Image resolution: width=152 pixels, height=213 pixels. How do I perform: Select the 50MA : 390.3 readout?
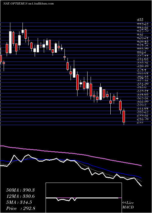point(20,190)
